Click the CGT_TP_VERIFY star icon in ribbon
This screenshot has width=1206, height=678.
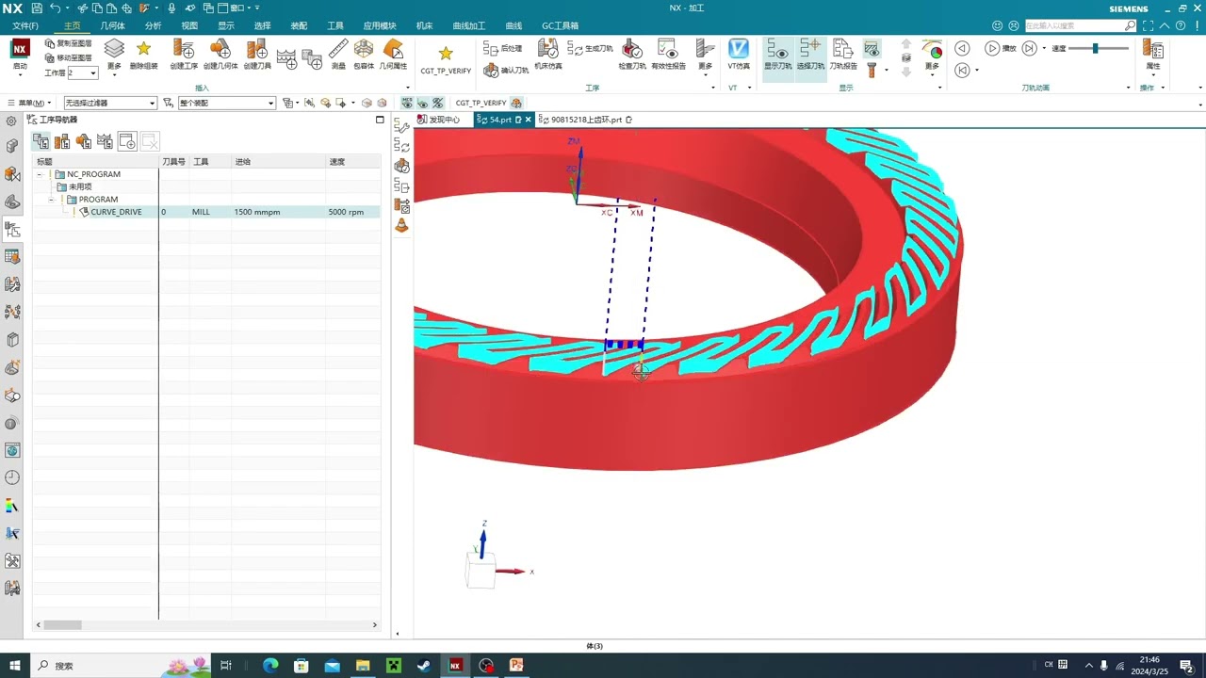(446, 54)
